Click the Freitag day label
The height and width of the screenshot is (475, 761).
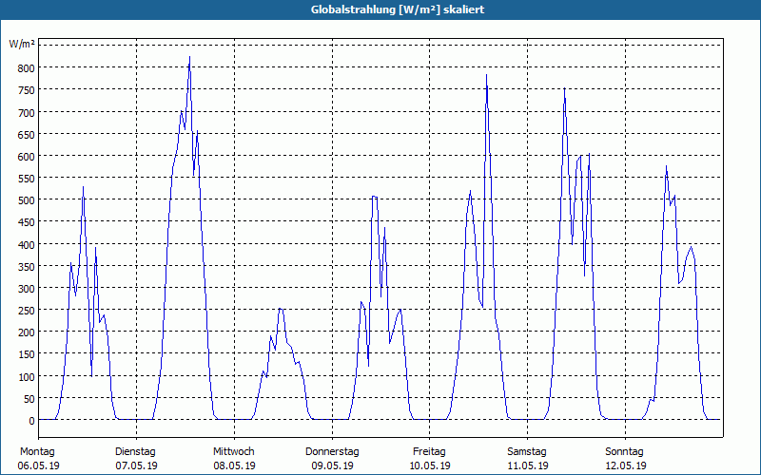[429, 451]
